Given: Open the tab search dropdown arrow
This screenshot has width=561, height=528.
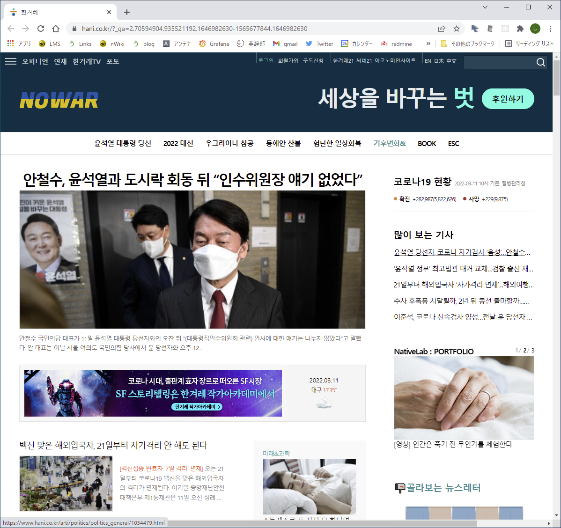Looking at the screenshot, I should 485,7.
